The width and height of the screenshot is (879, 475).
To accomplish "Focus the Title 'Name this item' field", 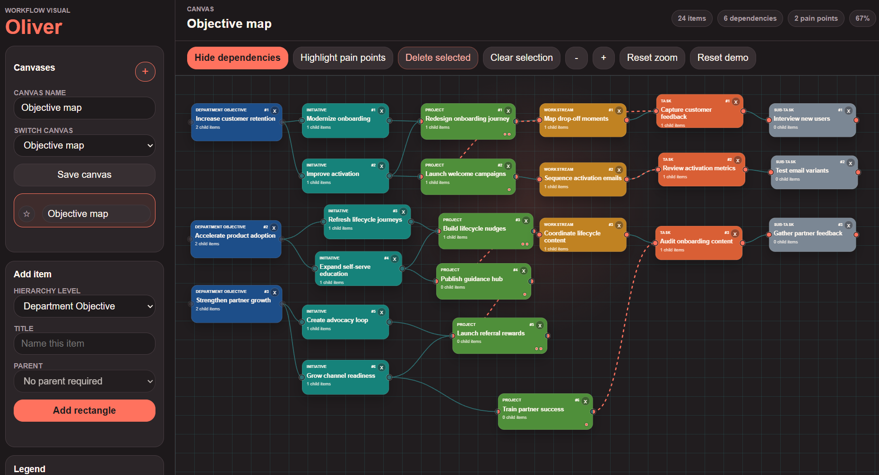I will [85, 344].
